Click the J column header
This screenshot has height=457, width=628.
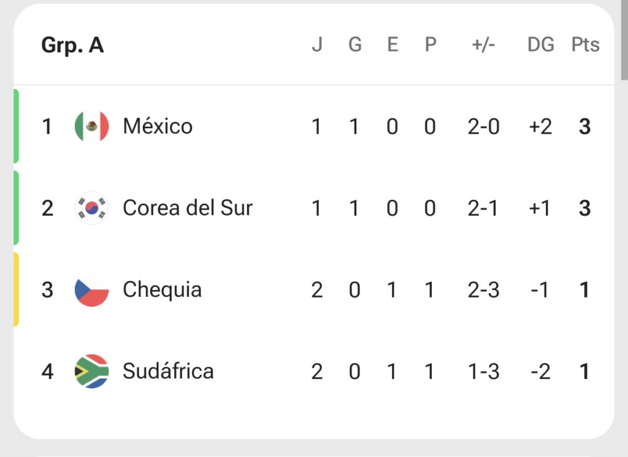pyautogui.click(x=317, y=44)
